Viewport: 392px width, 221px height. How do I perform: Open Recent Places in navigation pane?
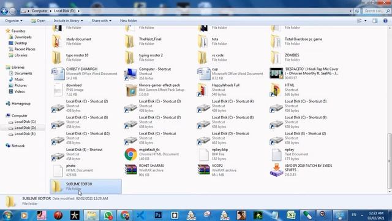24,49
